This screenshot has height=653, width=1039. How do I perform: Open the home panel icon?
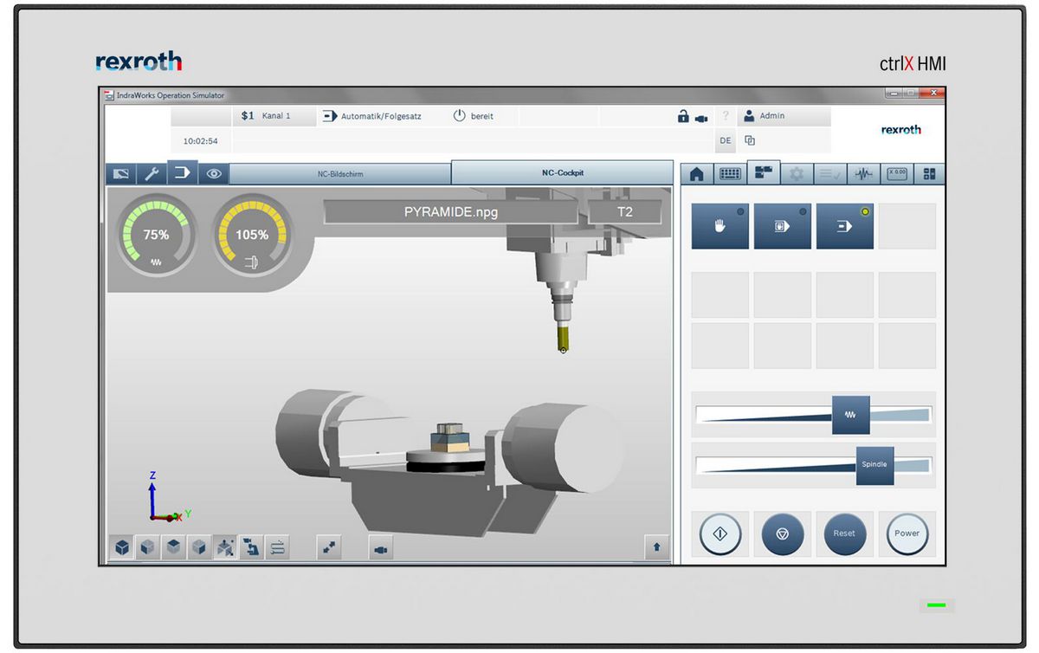(696, 174)
